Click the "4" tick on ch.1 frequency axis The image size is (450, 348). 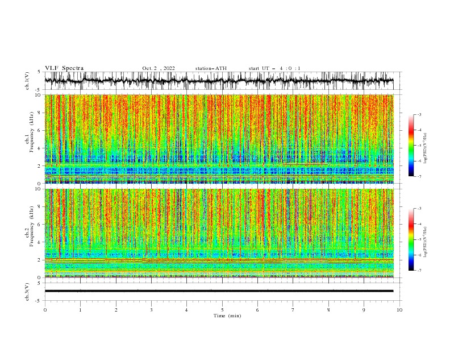tap(39, 148)
